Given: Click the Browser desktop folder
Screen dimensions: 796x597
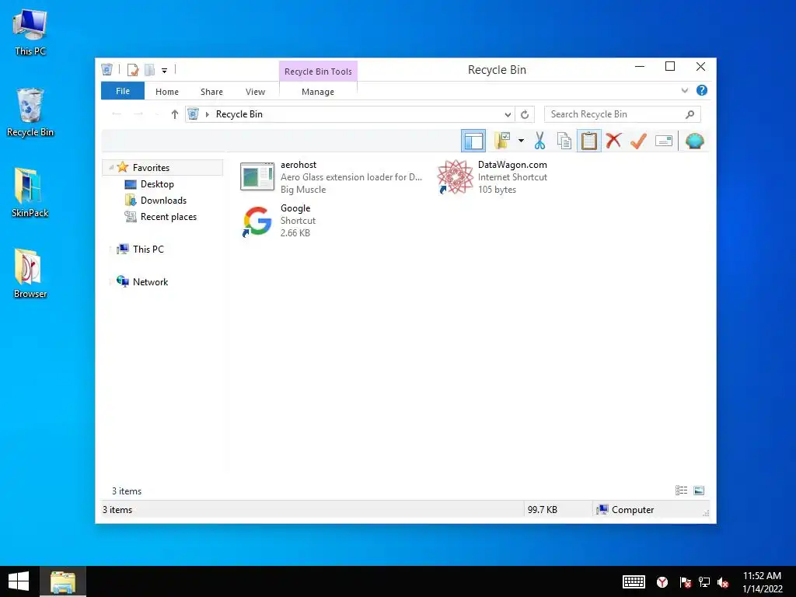Looking at the screenshot, I should (x=30, y=273).
